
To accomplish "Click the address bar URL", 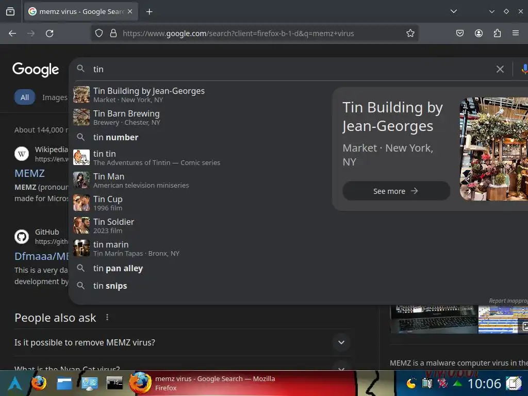I will 238,34.
